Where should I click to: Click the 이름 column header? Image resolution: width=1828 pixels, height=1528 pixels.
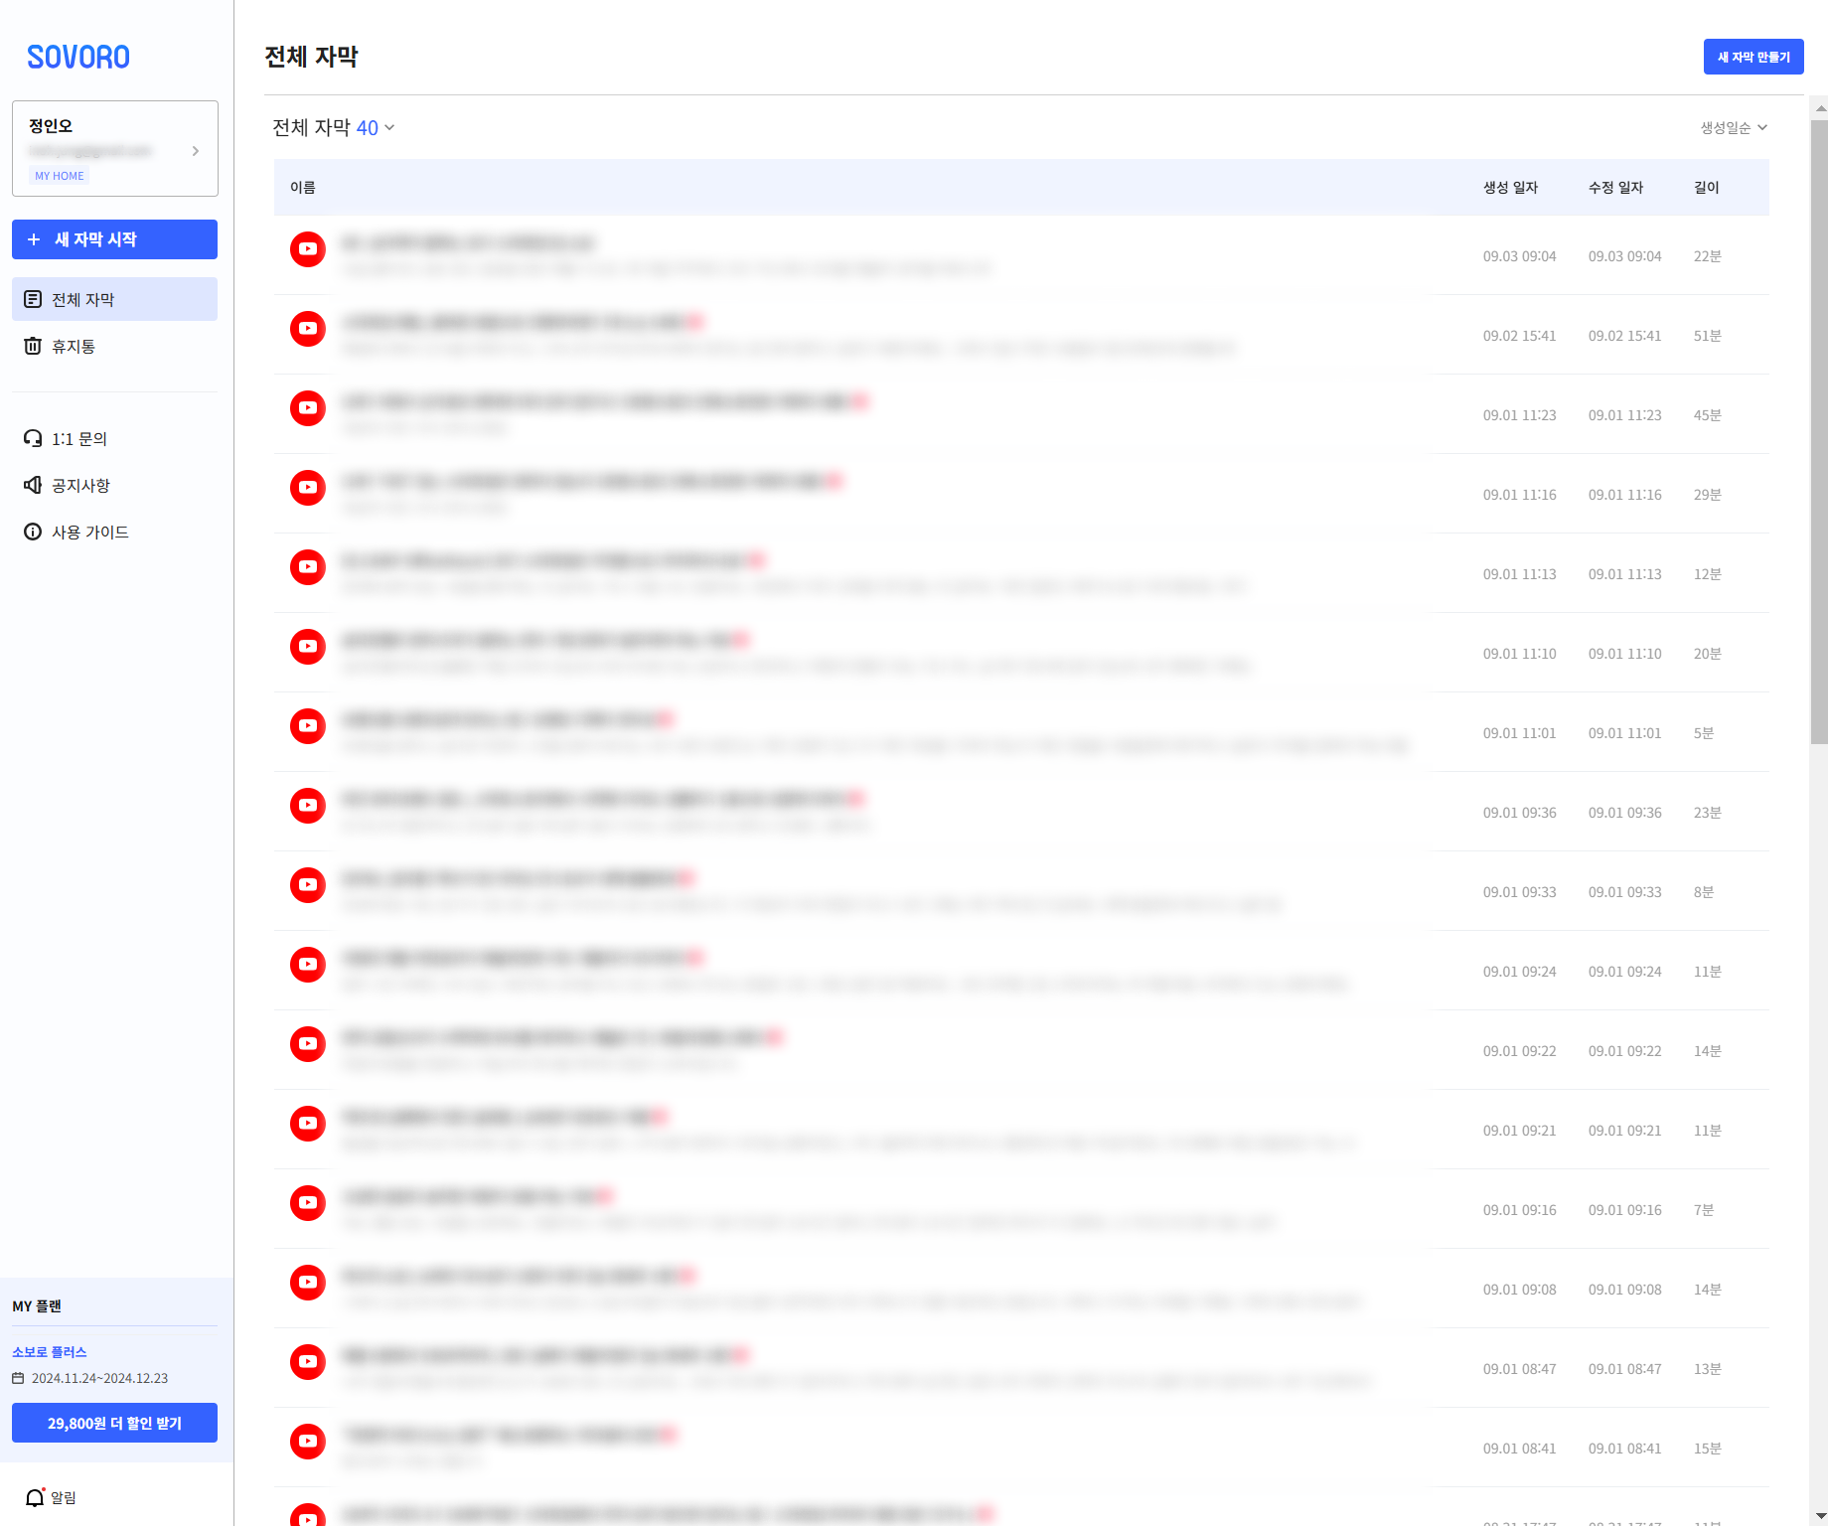303,187
